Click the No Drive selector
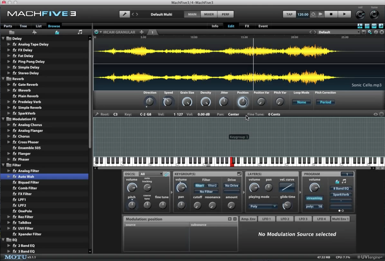The height and width of the screenshot is (261, 385). tap(232, 186)
